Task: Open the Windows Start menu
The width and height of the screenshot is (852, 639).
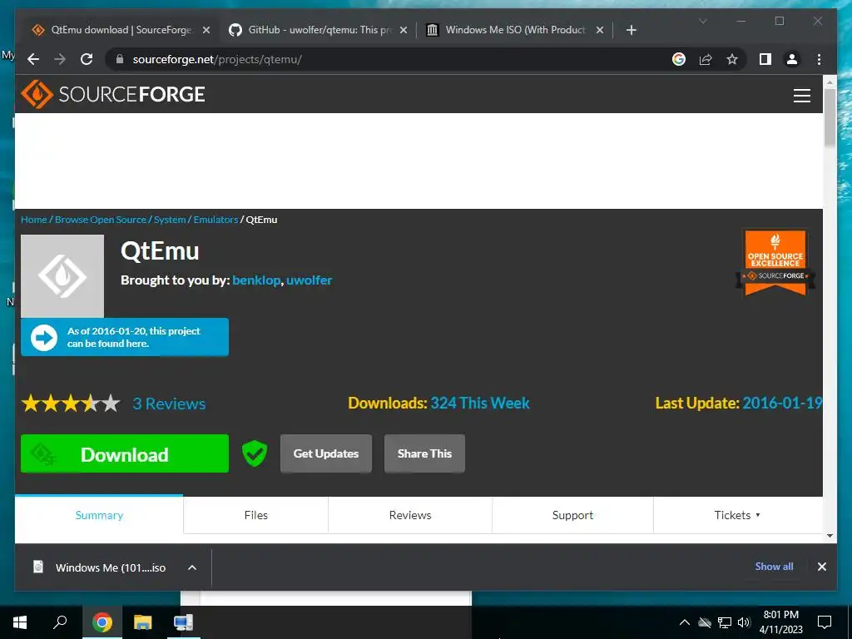Action: [20, 622]
